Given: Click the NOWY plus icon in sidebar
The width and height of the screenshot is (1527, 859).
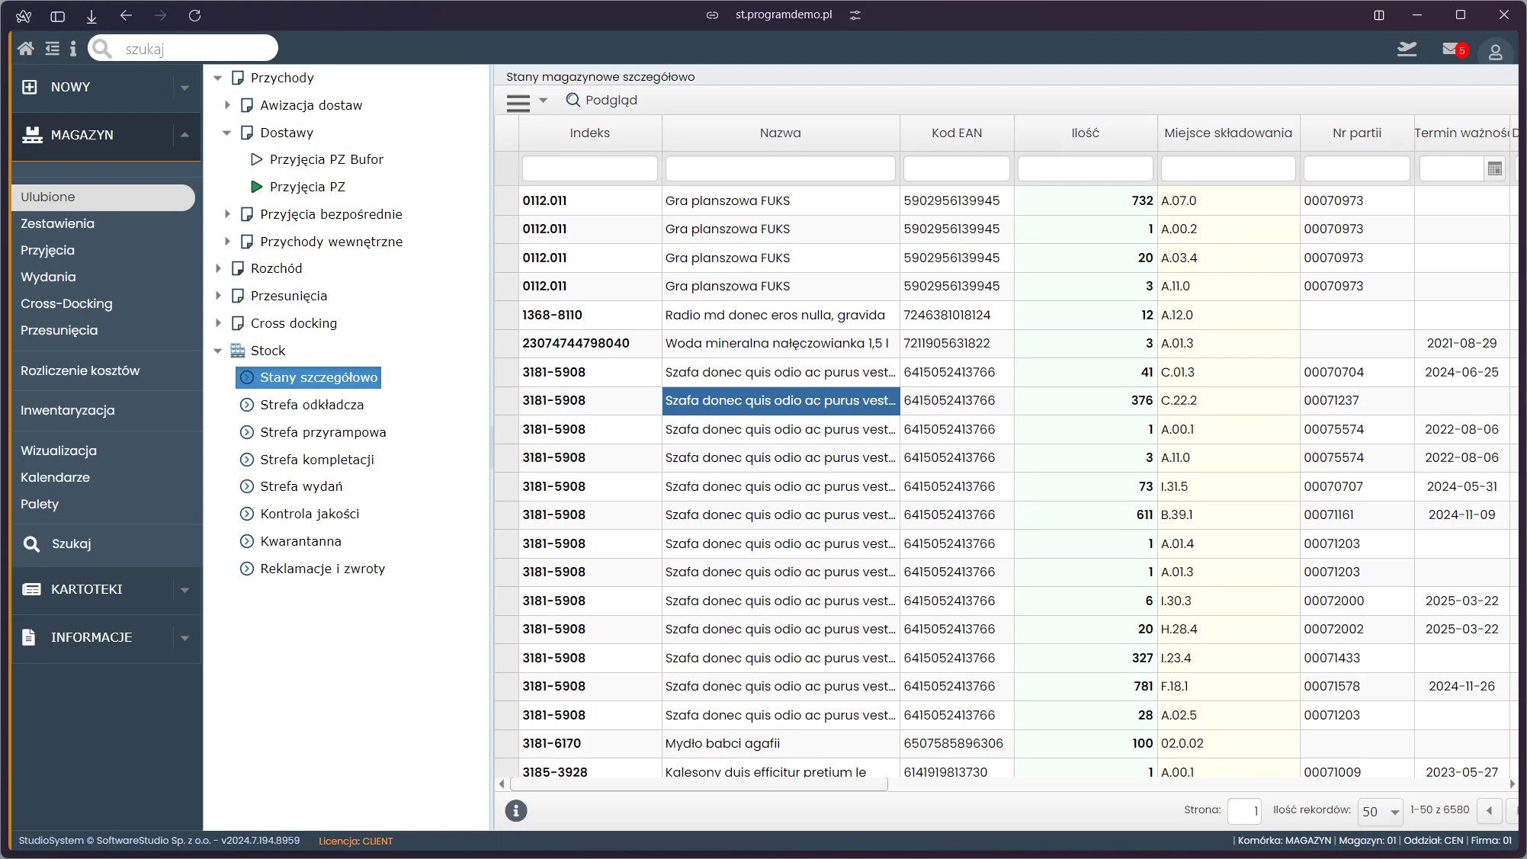Looking at the screenshot, I should pos(30,86).
